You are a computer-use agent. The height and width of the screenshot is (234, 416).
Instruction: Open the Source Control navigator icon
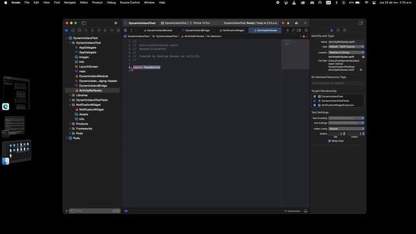(x=73, y=31)
